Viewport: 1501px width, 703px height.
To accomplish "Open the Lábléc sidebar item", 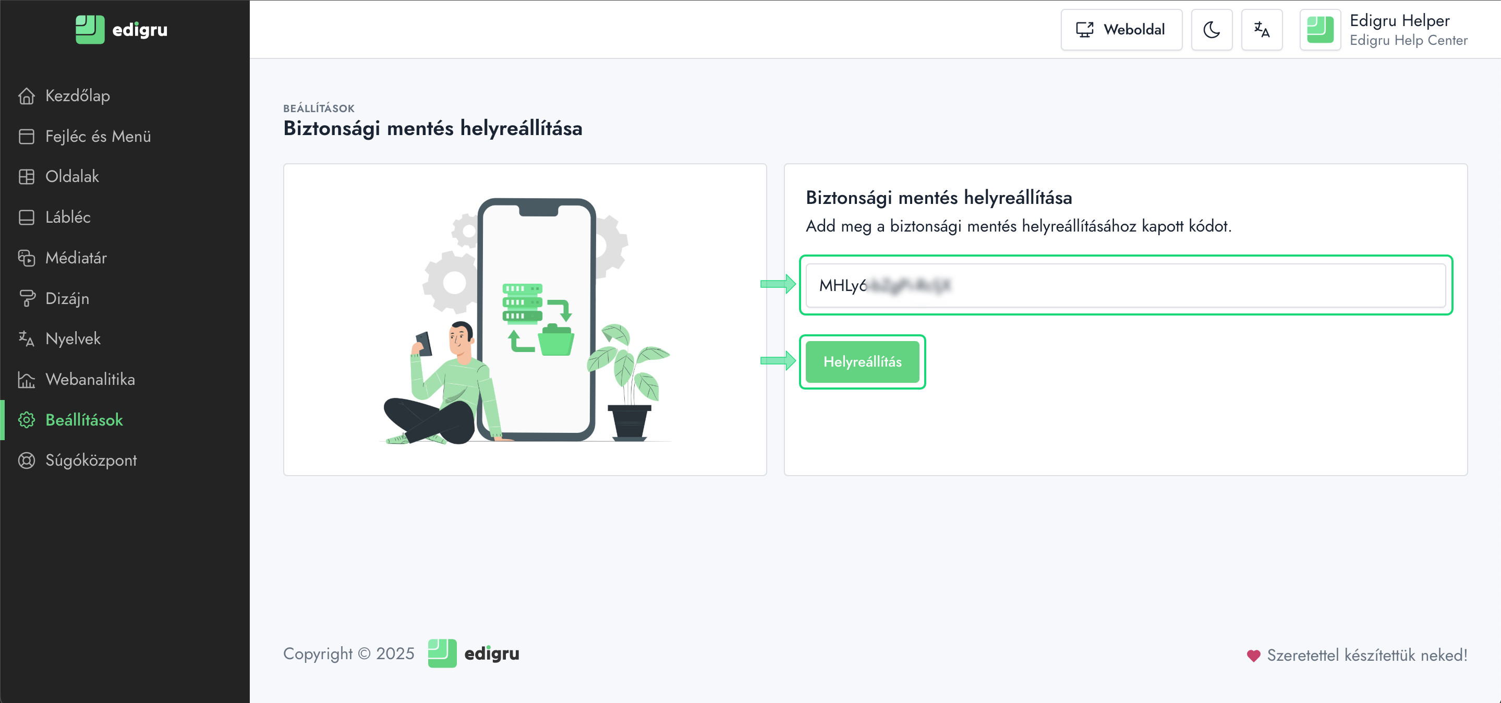I will [68, 217].
